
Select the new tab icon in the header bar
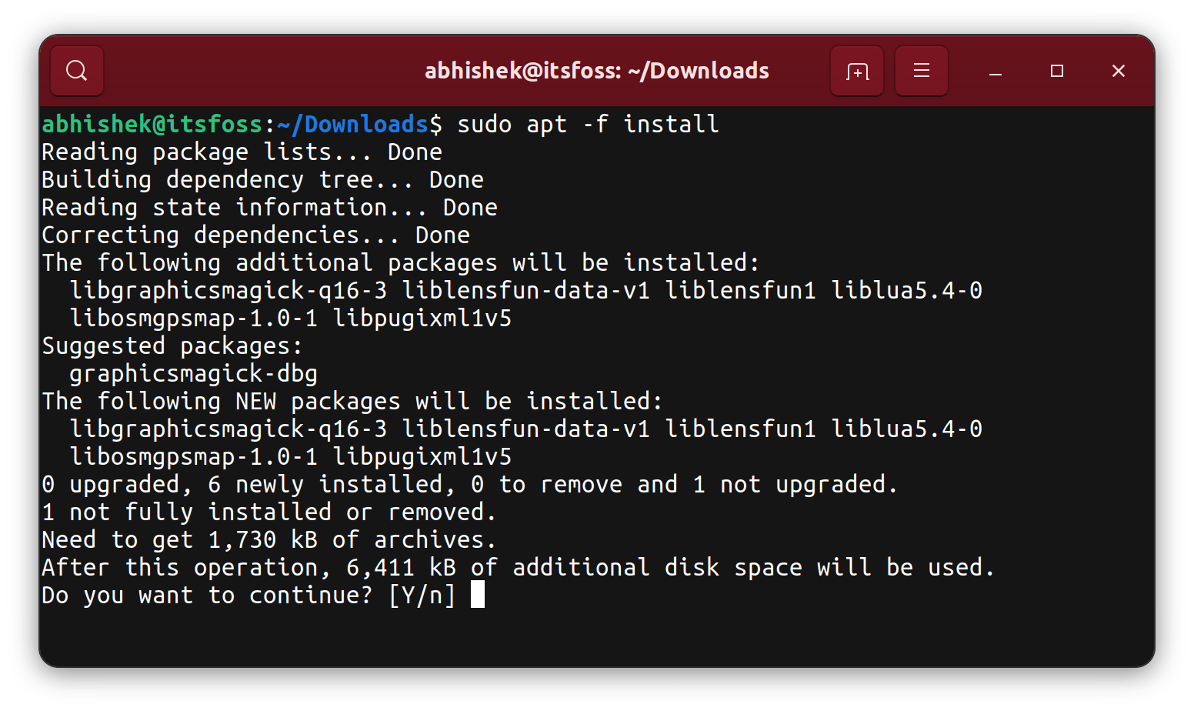(856, 70)
